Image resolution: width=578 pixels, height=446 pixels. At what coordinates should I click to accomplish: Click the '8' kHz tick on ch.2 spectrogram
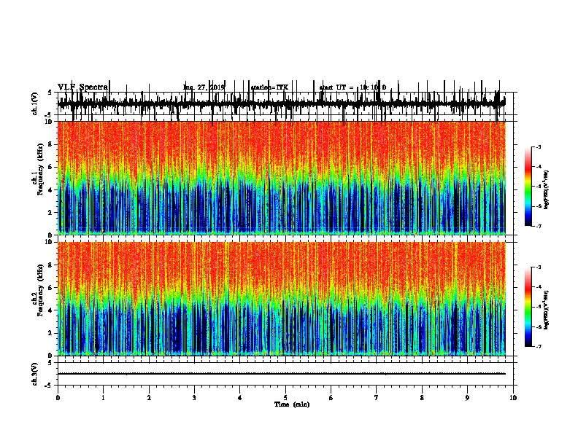click(50, 265)
